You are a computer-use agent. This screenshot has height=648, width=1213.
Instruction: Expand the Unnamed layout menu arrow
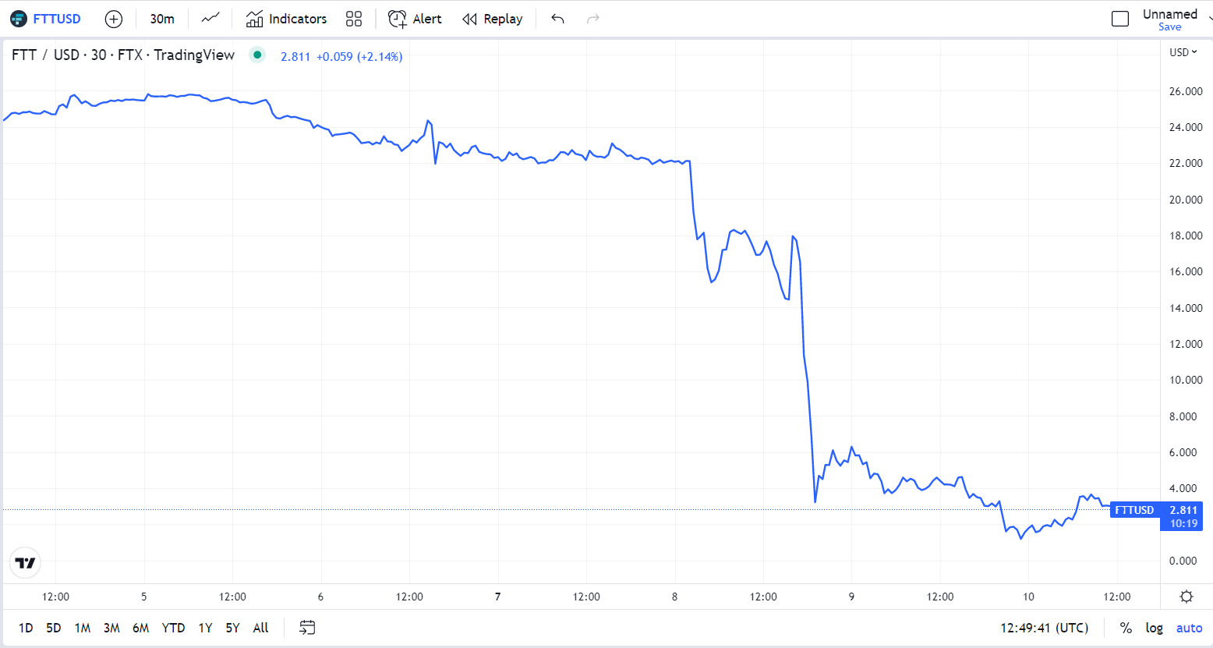[x=1209, y=19]
